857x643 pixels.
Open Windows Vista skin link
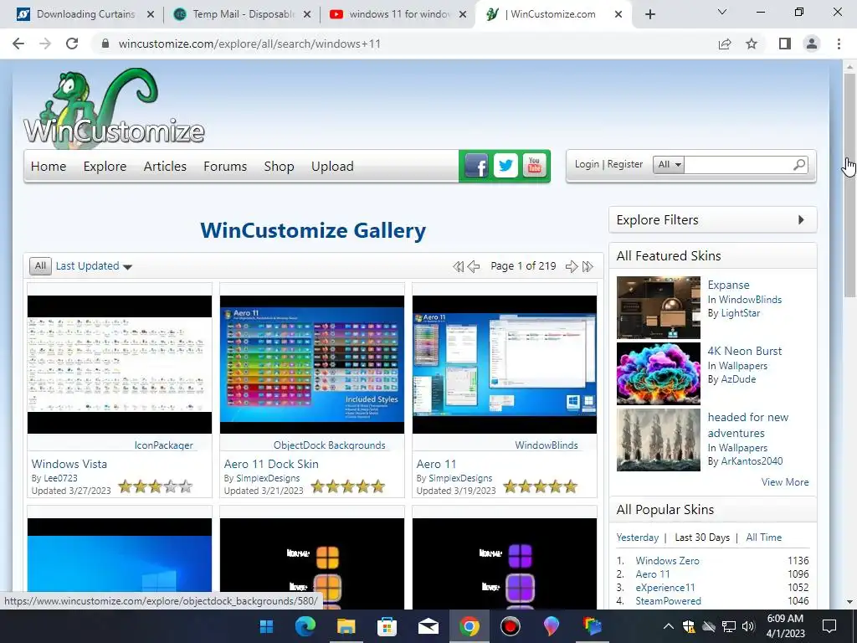69,464
